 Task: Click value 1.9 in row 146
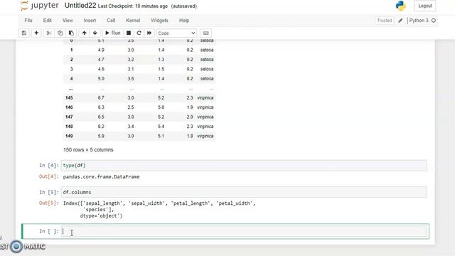tap(190, 107)
